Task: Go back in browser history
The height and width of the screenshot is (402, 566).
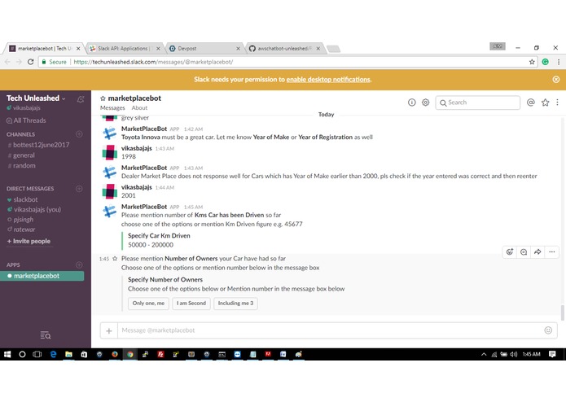Action: tap(7, 62)
